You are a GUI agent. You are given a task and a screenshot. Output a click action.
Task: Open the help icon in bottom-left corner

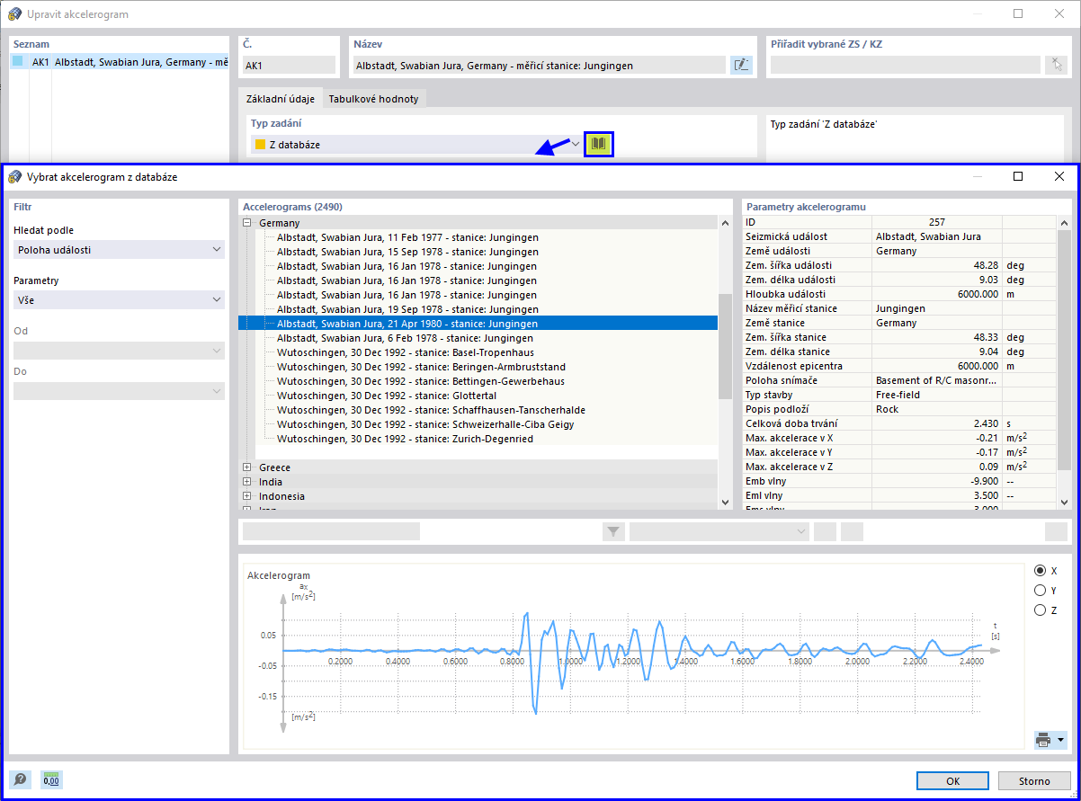coord(21,780)
